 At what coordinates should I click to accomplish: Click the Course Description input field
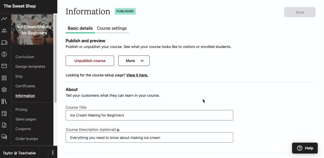coord(149,137)
